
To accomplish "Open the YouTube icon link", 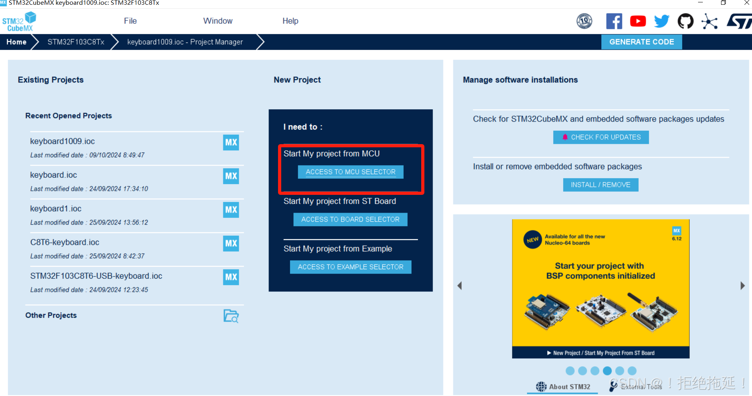I will click(x=638, y=21).
